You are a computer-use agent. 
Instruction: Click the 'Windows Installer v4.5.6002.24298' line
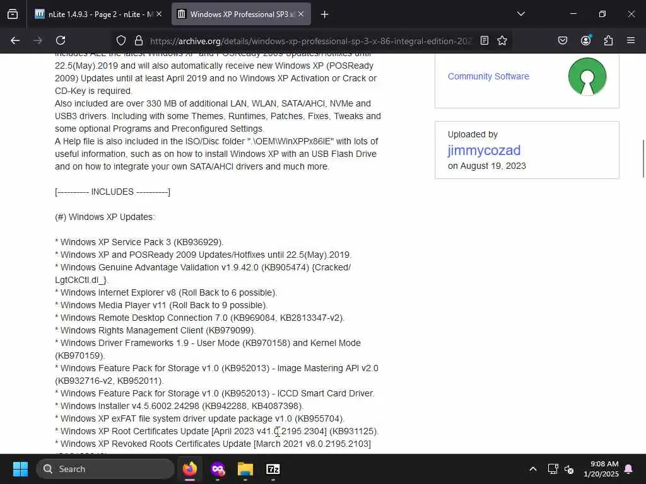pos(179,406)
